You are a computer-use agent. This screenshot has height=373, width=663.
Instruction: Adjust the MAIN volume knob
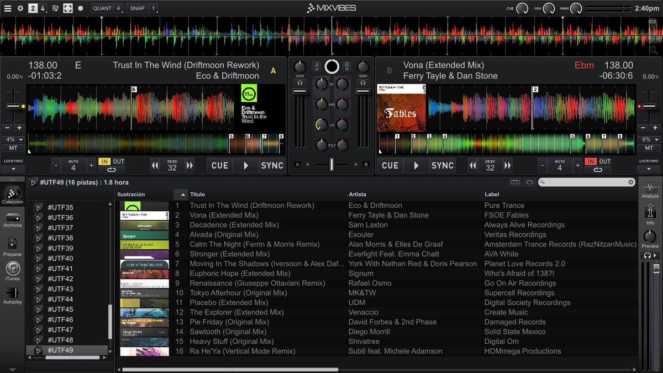(576, 8)
